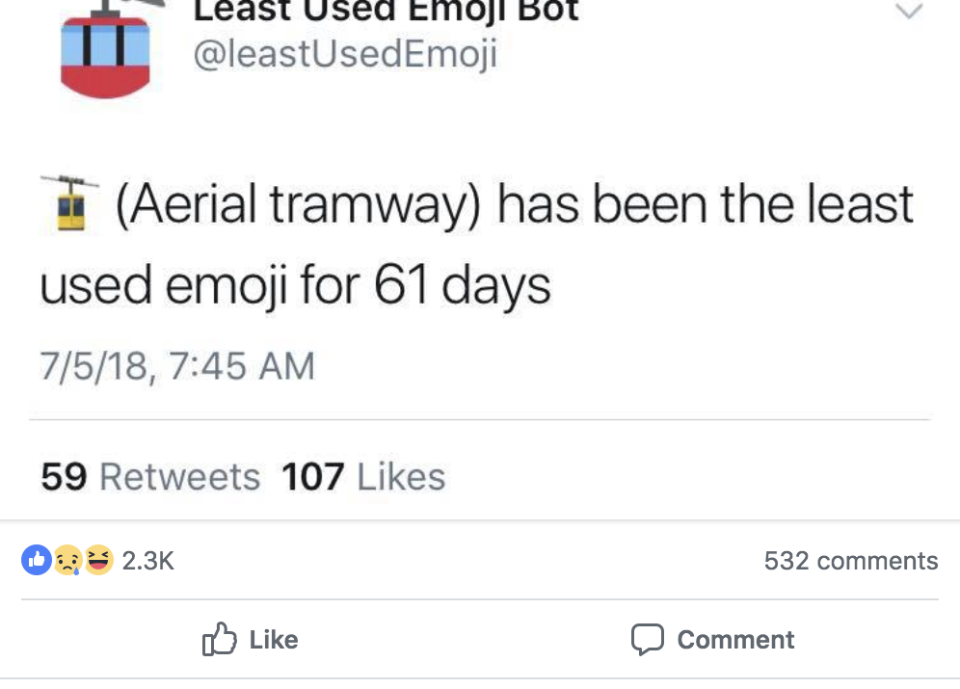Click the "61 days" text in the tweet
This screenshot has height=689, width=960.
[462, 285]
